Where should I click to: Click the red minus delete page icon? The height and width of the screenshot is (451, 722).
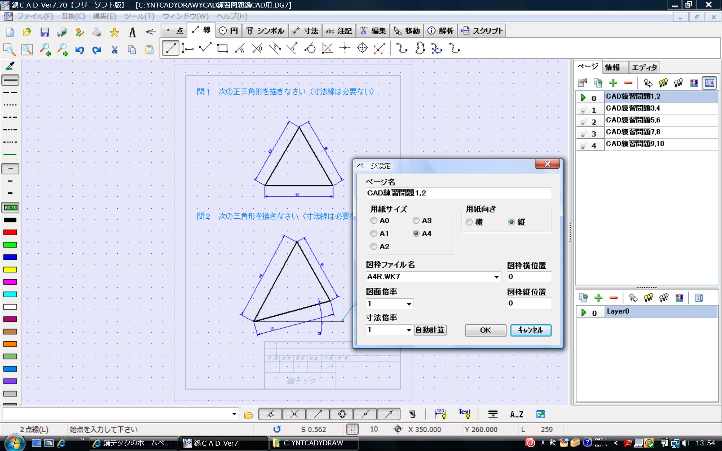pos(628,83)
